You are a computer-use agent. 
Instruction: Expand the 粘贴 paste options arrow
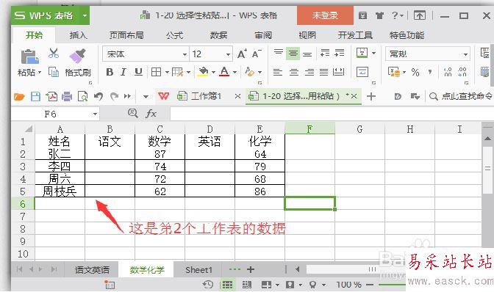[40, 73]
